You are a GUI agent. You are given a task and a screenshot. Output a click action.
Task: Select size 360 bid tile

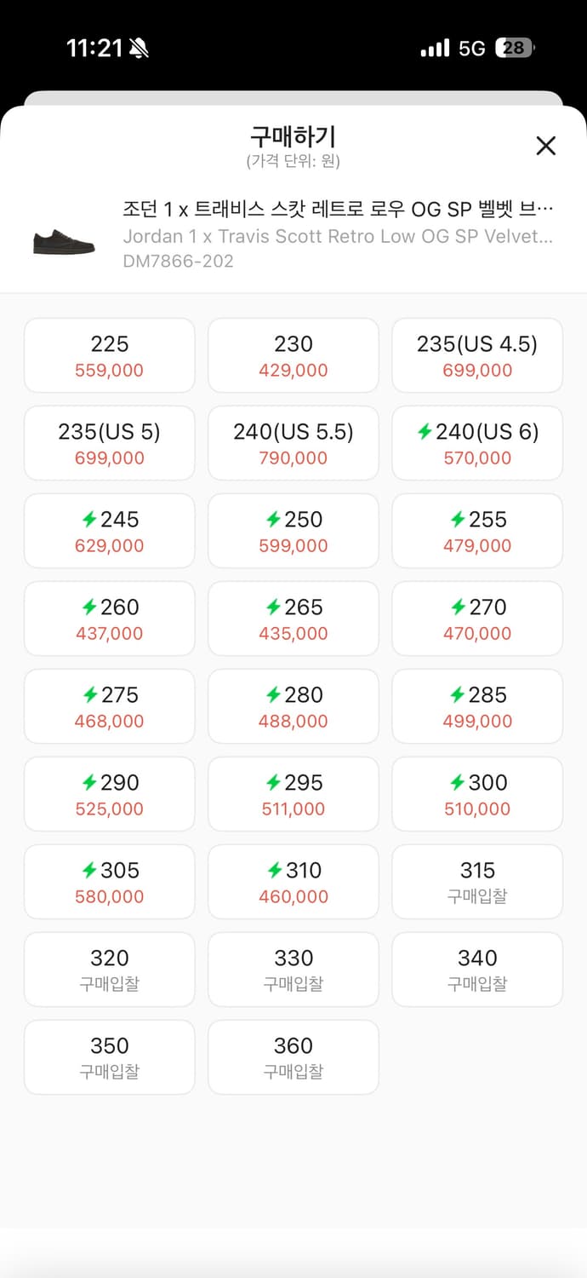[293, 1057]
